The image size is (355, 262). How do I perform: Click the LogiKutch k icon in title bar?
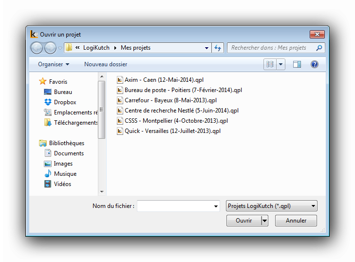[34, 34]
